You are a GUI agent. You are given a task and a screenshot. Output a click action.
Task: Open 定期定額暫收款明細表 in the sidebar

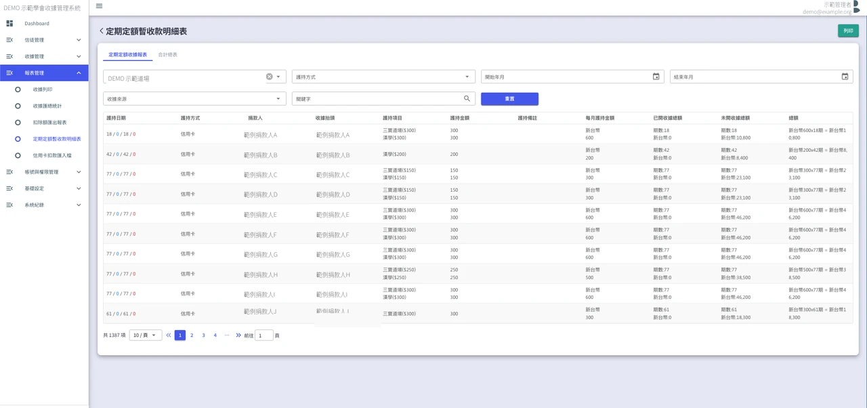[57, 139]
